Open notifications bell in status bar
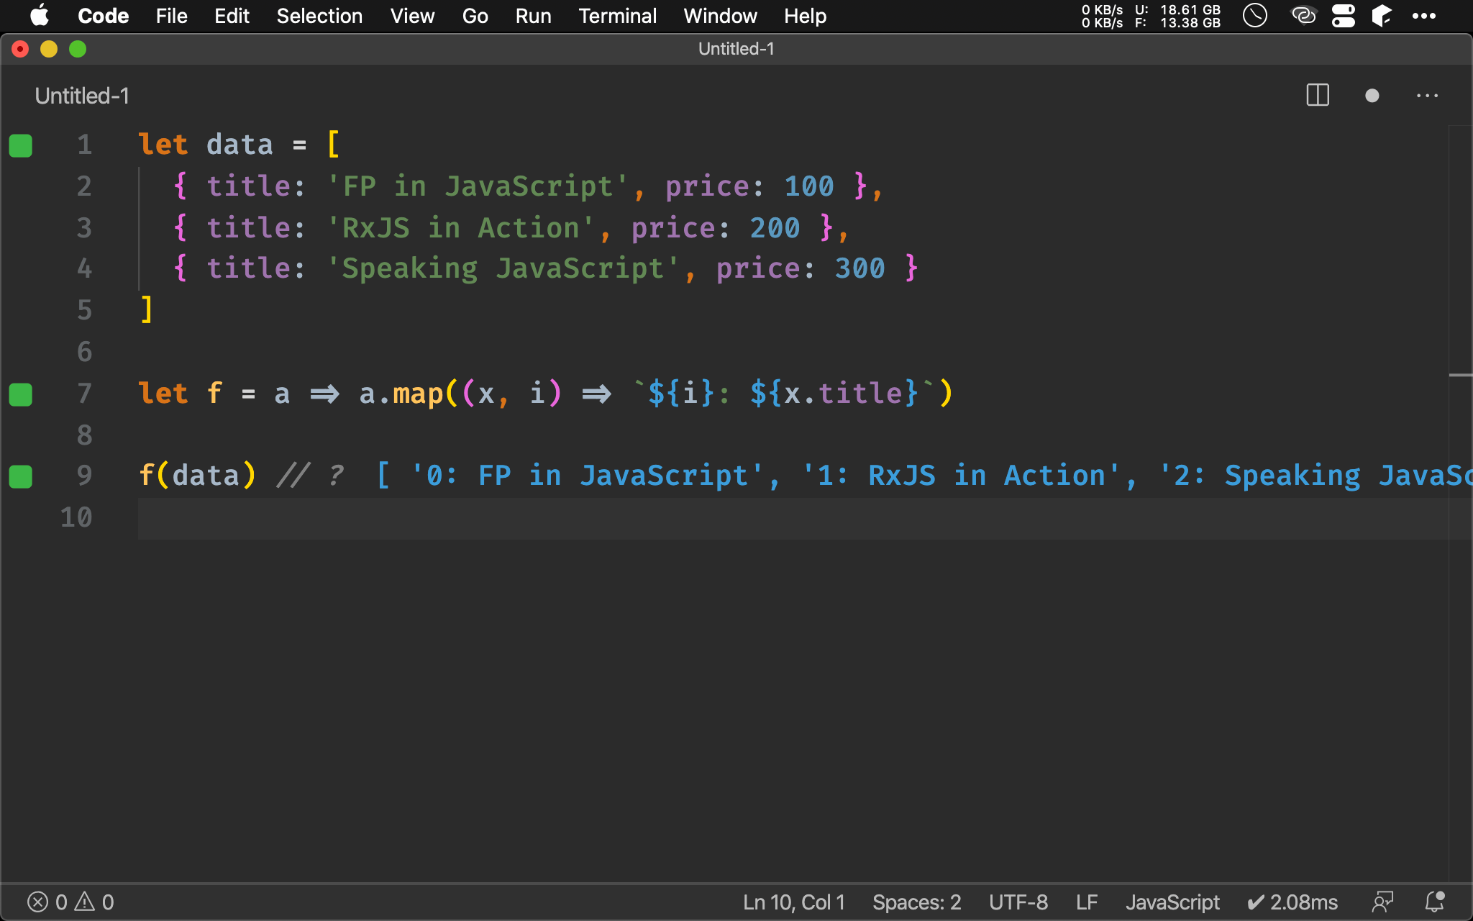This screenshot has height=921, width=1473. click(x=1435, y=902)
